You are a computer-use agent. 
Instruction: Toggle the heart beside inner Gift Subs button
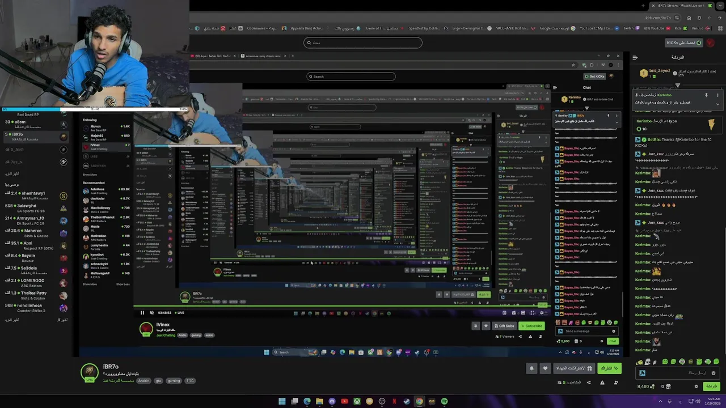pos(486,326)
